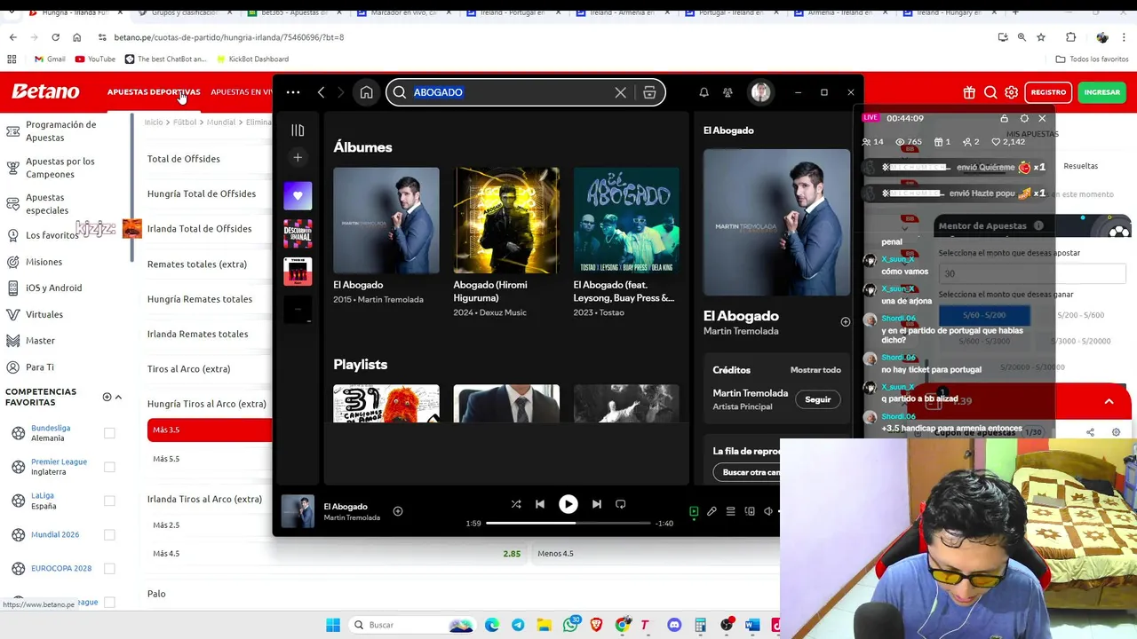
Task: Check the Bundesliga checkbox
Action: (x=109, y=433)
